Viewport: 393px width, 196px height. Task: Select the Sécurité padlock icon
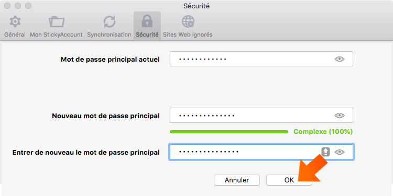tap(147, 21)
